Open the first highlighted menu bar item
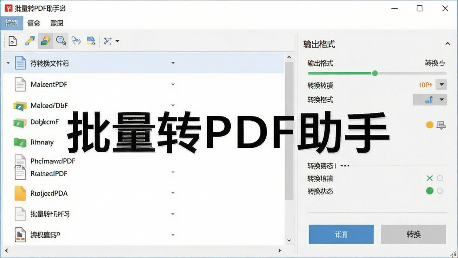The image size is (458, 258). (x=12, y=23)
